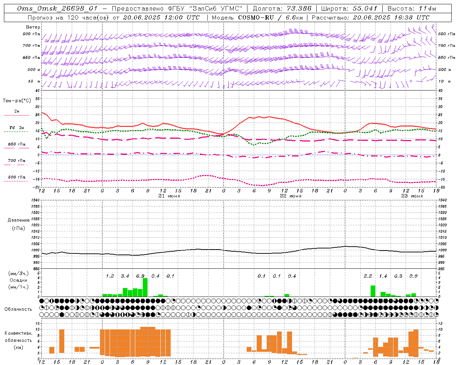Click forecast start time 20.06.2025 12:00 UTC
The width and height of the screenshot is (457, 365).
pyautogui.click(x=161, y=17)
